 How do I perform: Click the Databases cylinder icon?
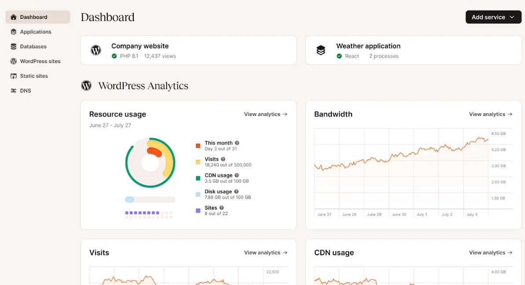pyautogui.click(x=13, y=47)
